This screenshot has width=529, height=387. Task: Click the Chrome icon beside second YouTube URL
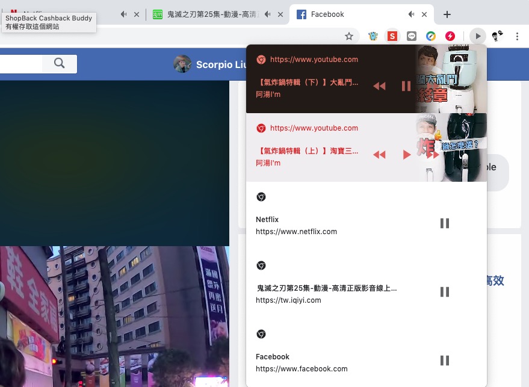(x=261, y=128)
